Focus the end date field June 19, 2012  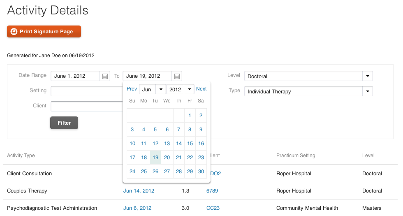point(147,76)
